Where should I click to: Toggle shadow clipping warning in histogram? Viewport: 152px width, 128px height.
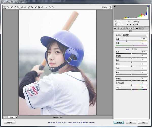coord(115,7)
